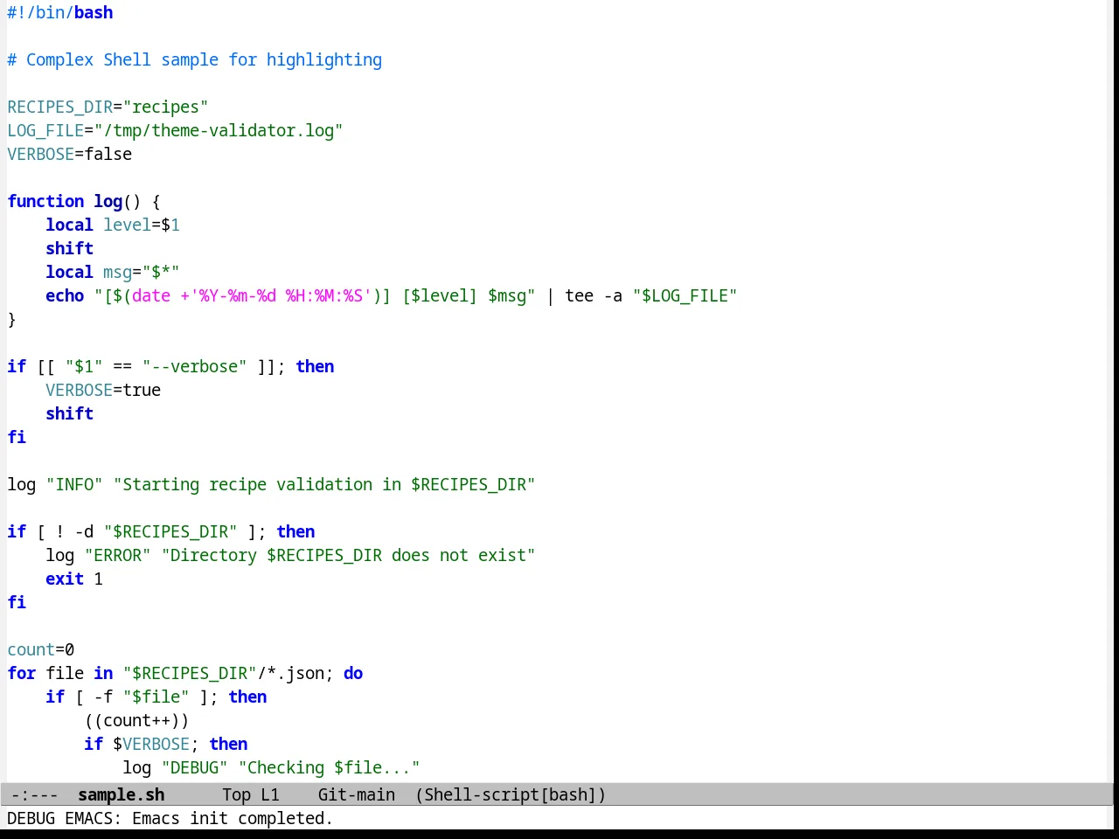This screenshot has width=1119, height=839.
Task: Click the Git-main version control indicator
Action: click(357, 794)
